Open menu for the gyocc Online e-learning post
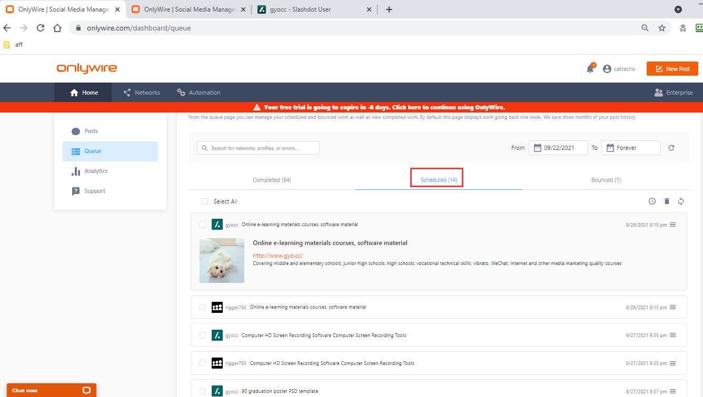 tap(672, 225)
